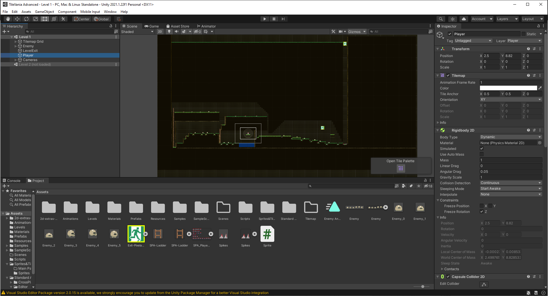Viewport: 548px width, 296px height.
Task: Activate the Rect tool
Action: coord(45,19)
